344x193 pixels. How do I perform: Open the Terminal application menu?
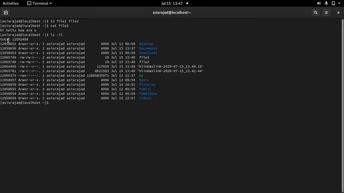click(x=39, y=3)
